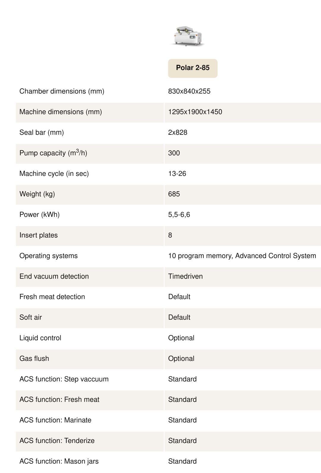This screenshot has height=473, width=321.
Task: Click the Weight value 685
Action: (x=174, y=194)
